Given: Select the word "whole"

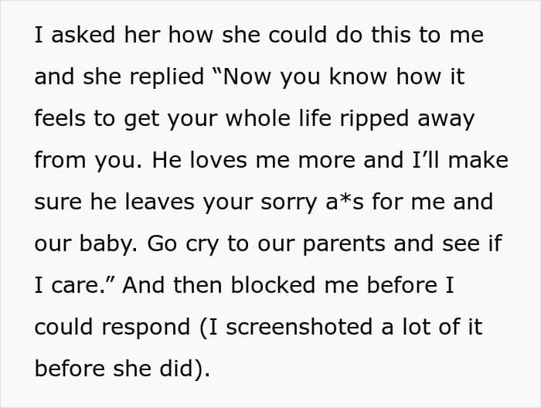Looking at the screenshot, I should (257, 118).
